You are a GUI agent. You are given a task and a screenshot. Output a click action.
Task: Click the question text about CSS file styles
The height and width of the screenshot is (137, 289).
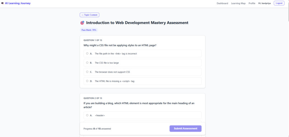(120, 45)
